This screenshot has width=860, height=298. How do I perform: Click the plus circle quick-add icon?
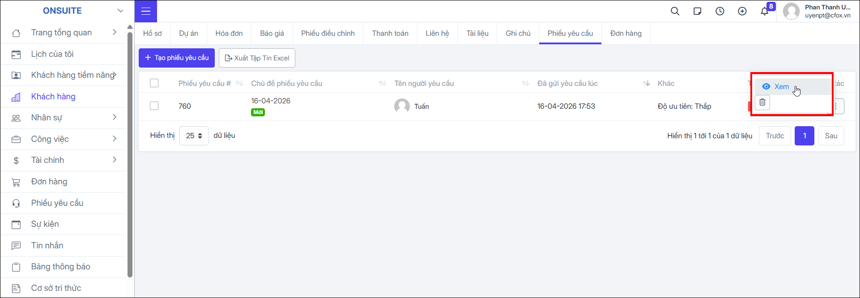742,11
